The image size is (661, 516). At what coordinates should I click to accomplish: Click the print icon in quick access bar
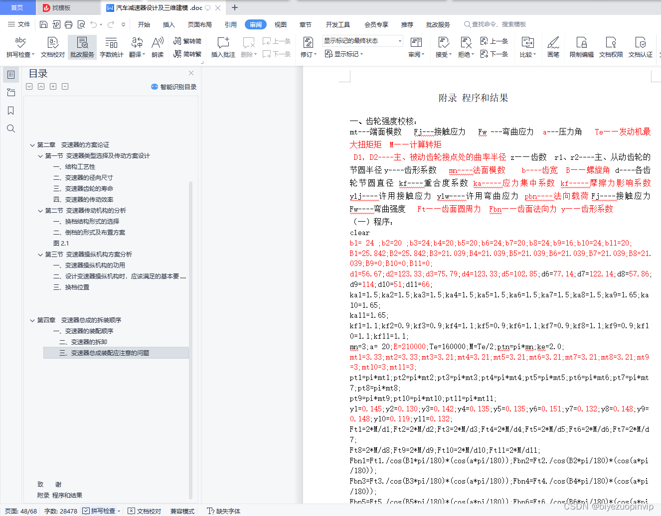coord(68,24)
